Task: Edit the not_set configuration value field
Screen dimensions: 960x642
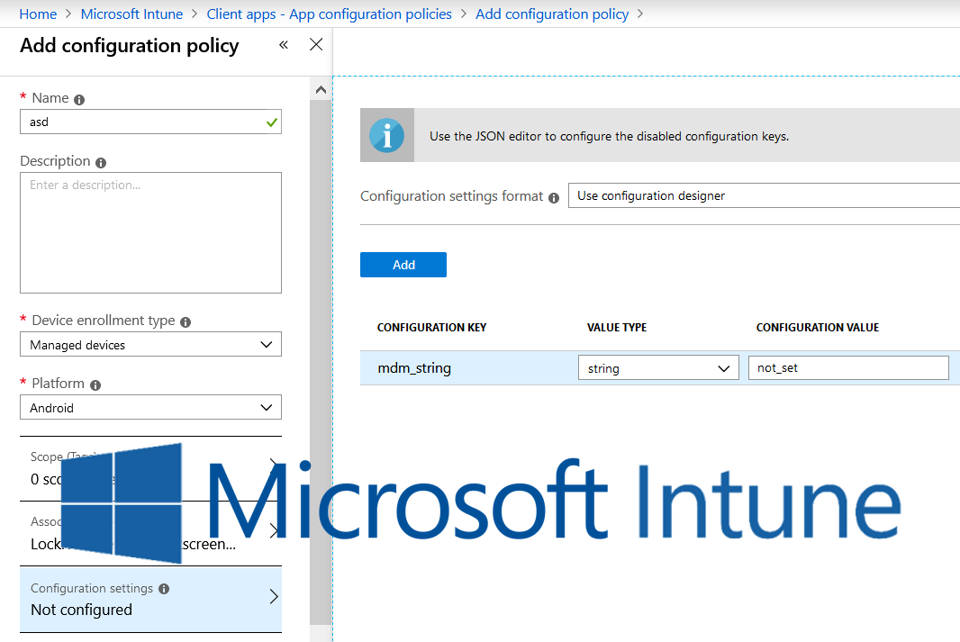Action: (848, 367)
